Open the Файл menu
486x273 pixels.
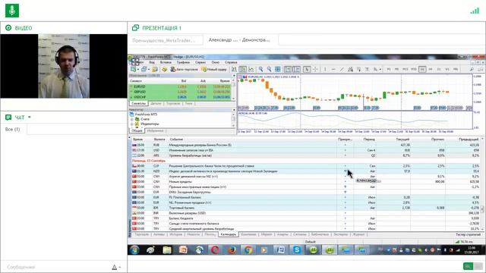click(140, 62)
